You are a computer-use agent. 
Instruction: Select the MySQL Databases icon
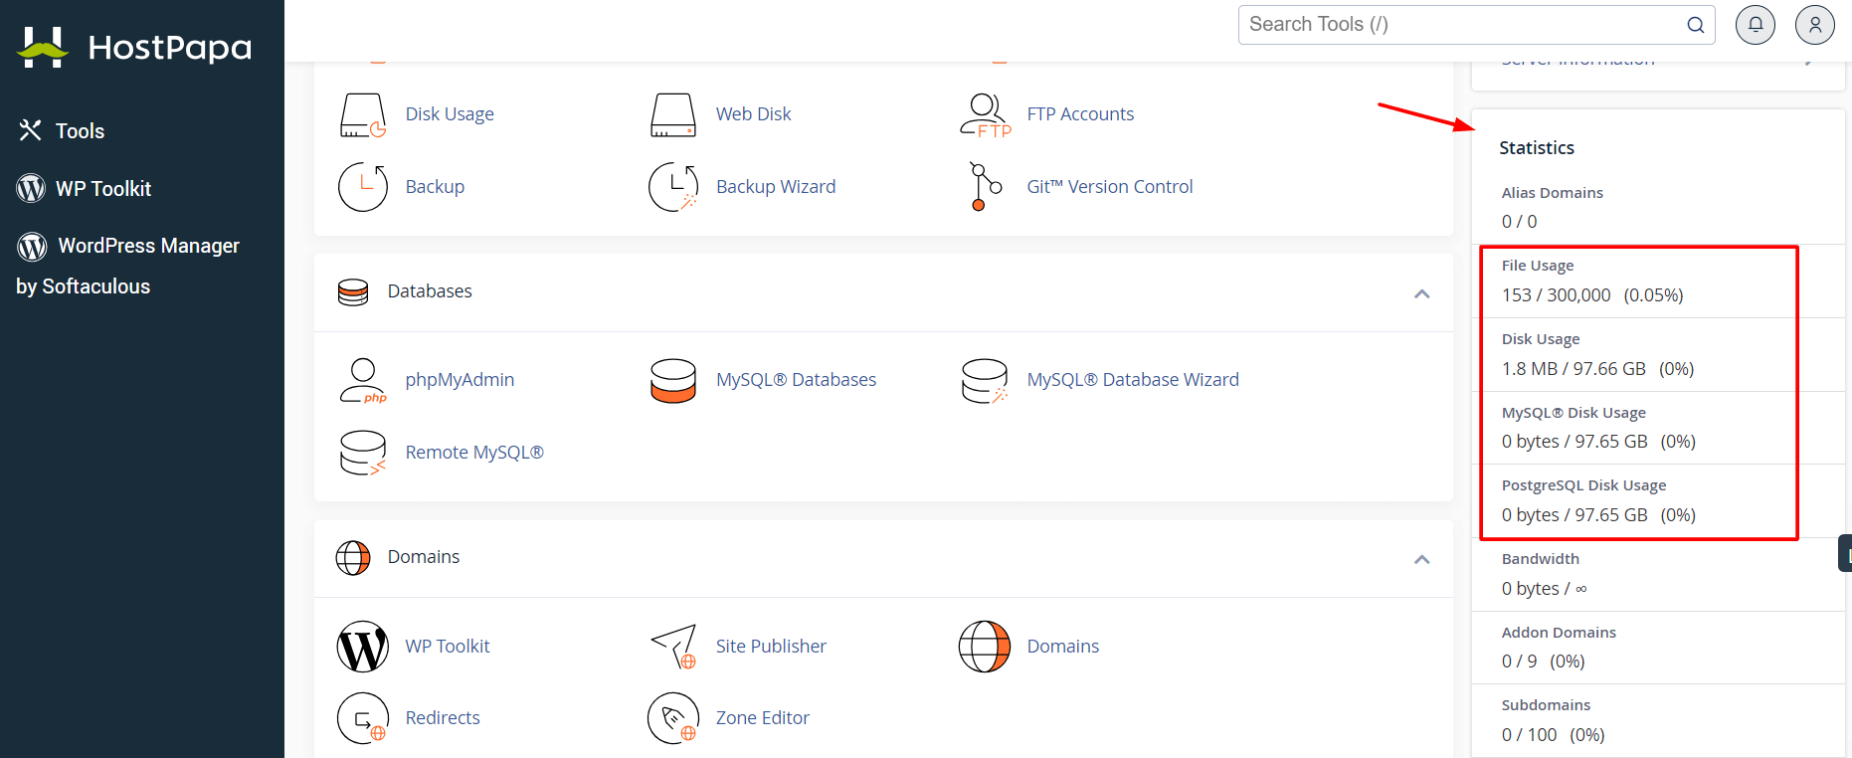pos(796,379)
